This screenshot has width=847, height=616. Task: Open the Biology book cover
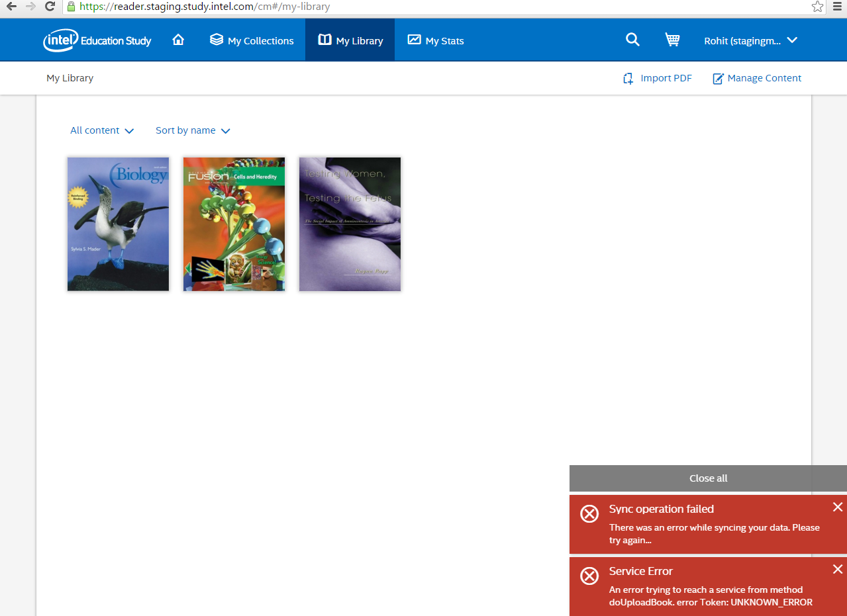tap(118, 224)
